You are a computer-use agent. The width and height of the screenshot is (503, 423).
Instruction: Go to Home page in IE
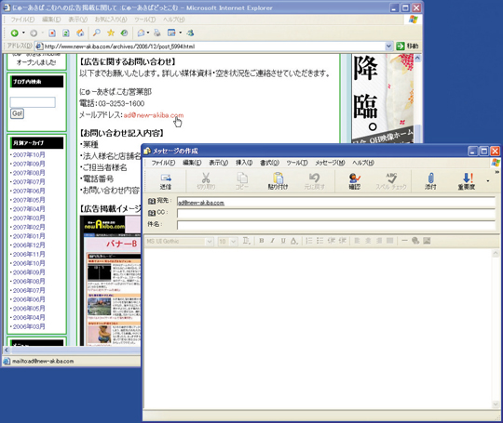tap(80, 33)
